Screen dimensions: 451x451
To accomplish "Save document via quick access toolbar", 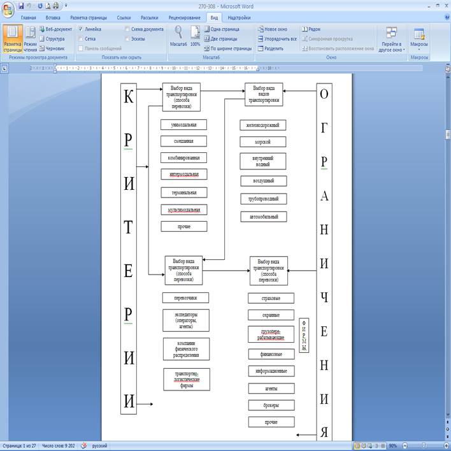I will 21,6.
